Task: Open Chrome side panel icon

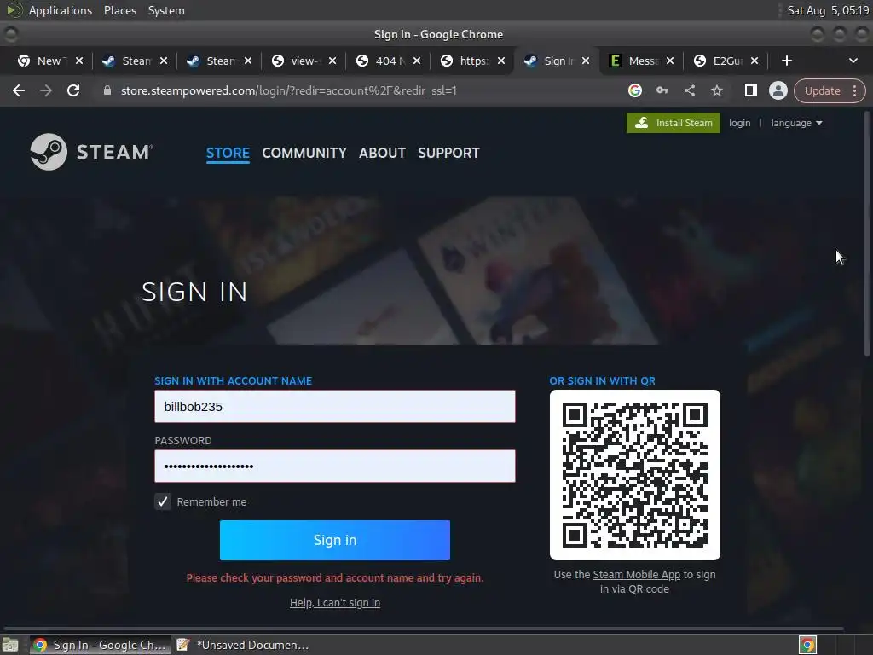Action: pyautogui.click(x=750, y=90)
